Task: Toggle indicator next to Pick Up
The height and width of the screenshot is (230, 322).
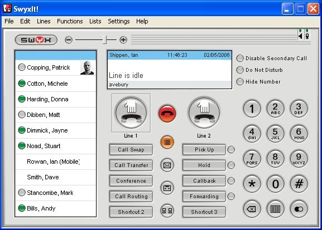Action: (231, 149)
